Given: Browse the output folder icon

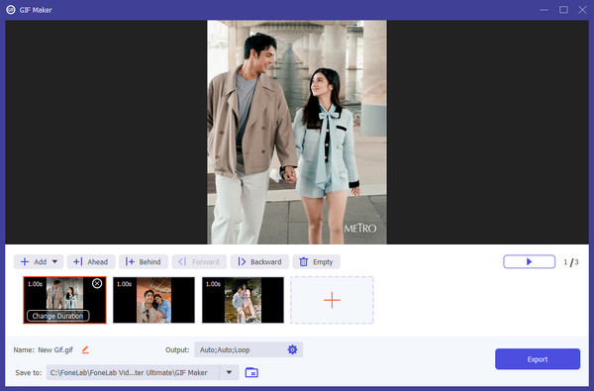Looking at the screenshot, I should click(x=251, y=373).
